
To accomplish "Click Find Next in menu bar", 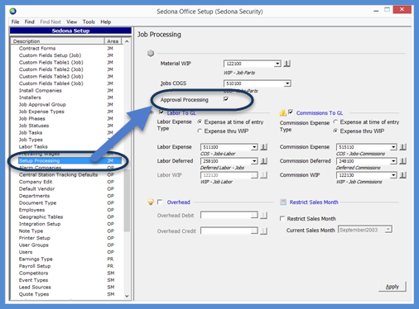I will (x=51, y=21).
